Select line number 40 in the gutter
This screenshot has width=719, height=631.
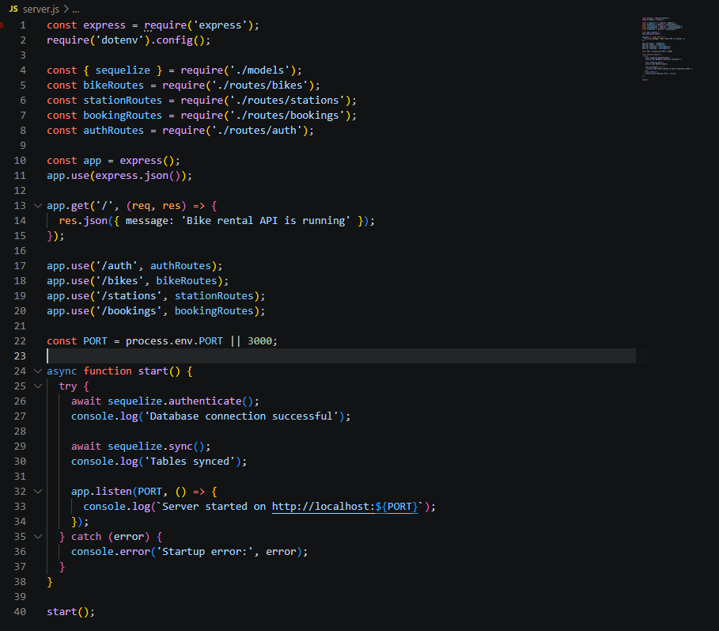point(19,611)
